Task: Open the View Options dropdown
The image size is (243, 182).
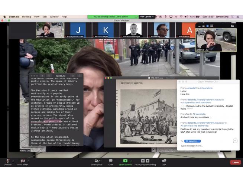Action: coord(146,17)
